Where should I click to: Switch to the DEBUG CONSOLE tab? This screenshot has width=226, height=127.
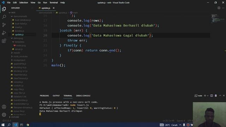coord(83,96)
